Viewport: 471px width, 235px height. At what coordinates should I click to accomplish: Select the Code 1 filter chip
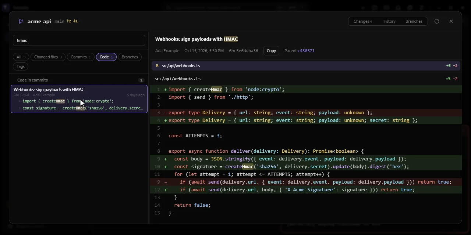[x=106, y=57]
